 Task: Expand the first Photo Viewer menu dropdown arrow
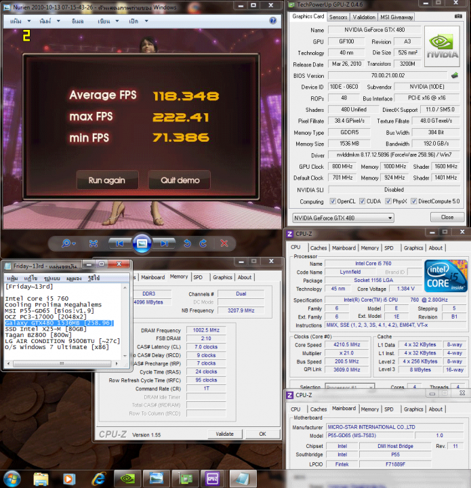click(x=29, y=21)
